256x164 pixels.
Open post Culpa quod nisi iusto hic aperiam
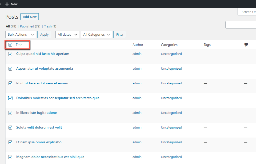click(x=43, y=54)
